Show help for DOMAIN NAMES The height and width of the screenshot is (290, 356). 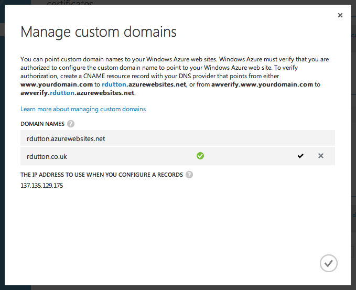71,124
